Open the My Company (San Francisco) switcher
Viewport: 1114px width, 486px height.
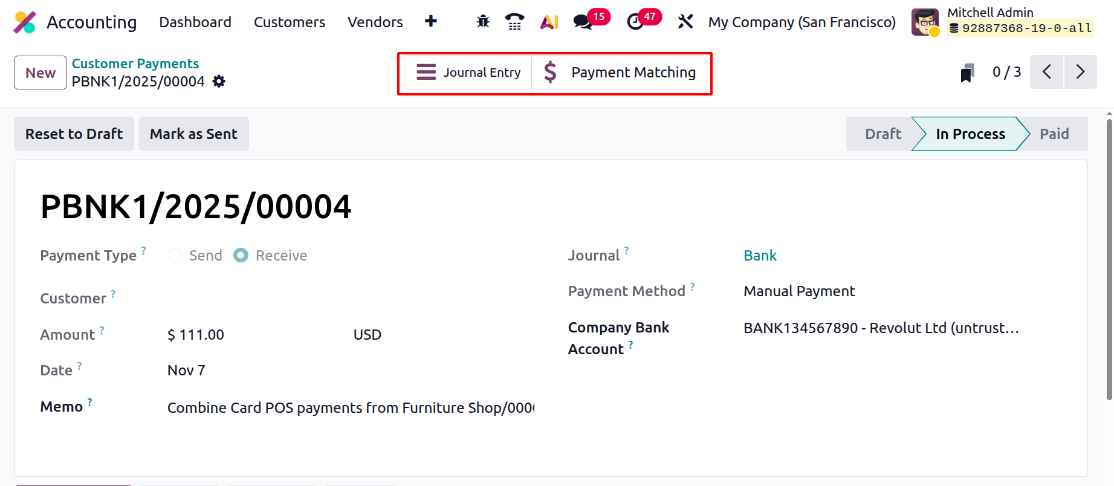(x=801, y=22)
